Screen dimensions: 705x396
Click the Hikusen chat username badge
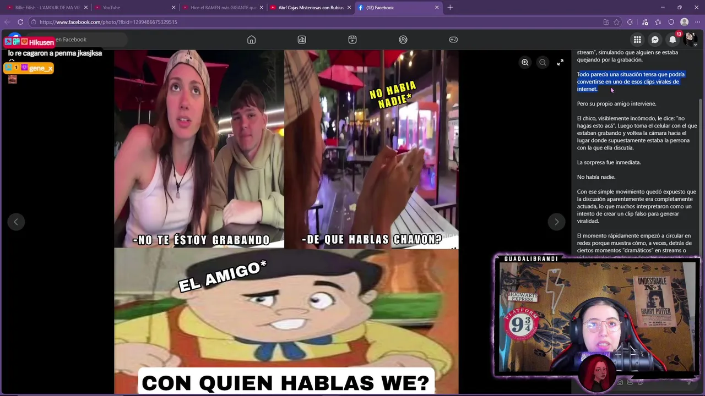point(30,42)
